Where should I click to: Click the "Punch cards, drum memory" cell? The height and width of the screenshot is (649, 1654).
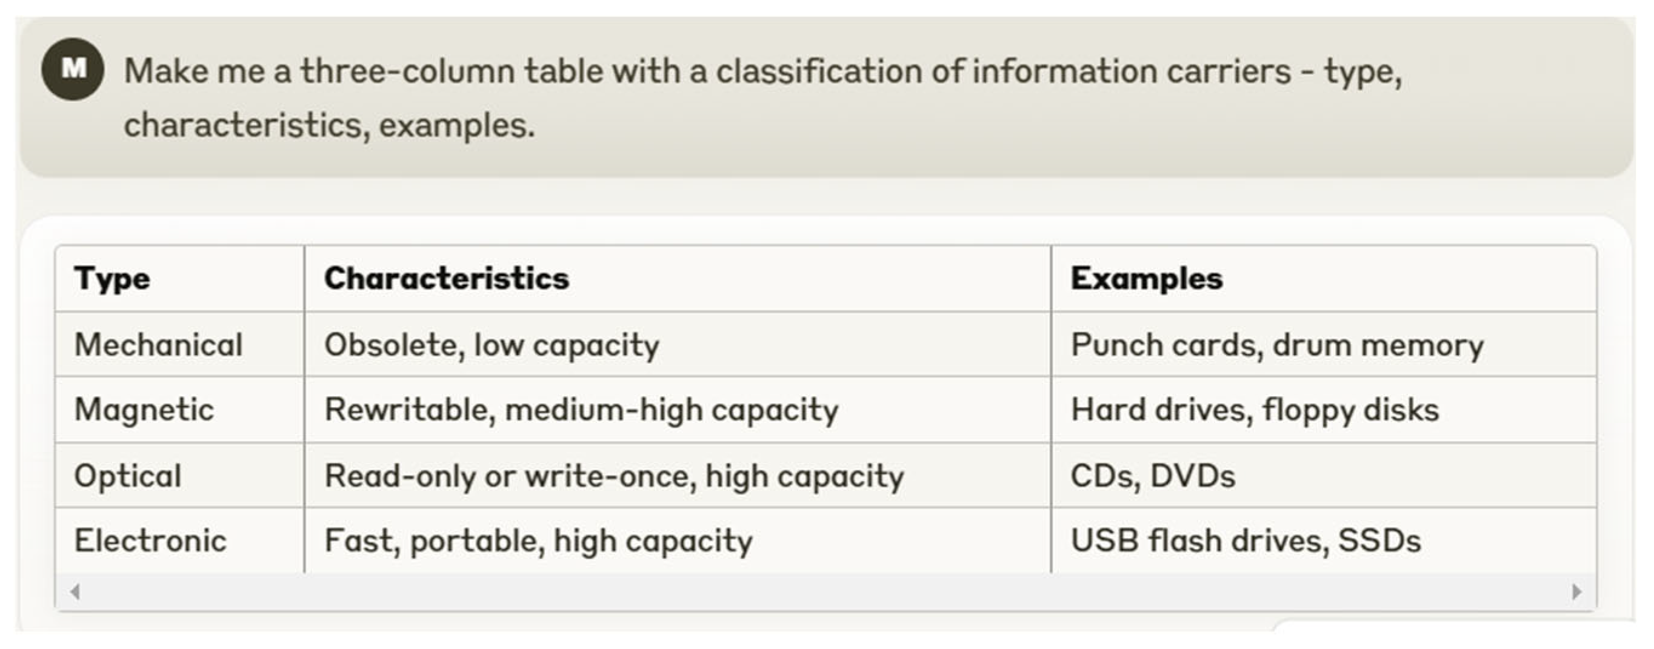pos(1278,345)
